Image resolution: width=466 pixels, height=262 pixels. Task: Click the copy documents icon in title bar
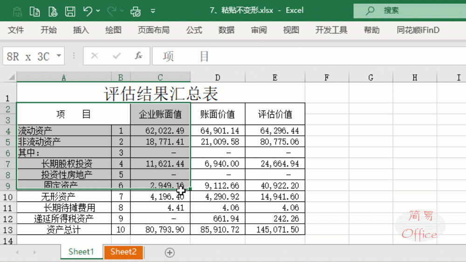click(35, 11)
